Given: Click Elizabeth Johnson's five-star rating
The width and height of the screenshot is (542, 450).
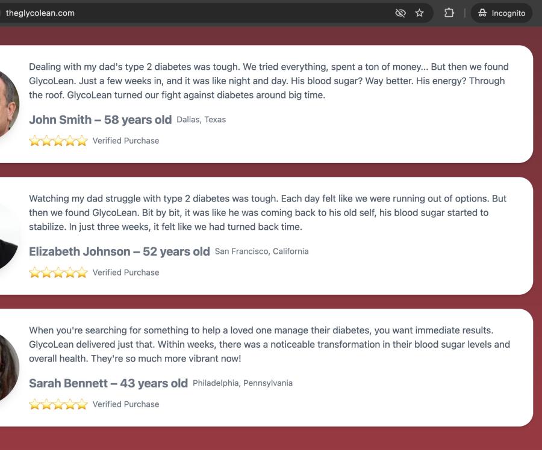Looking at the screenshot, I should pos(58,273).
